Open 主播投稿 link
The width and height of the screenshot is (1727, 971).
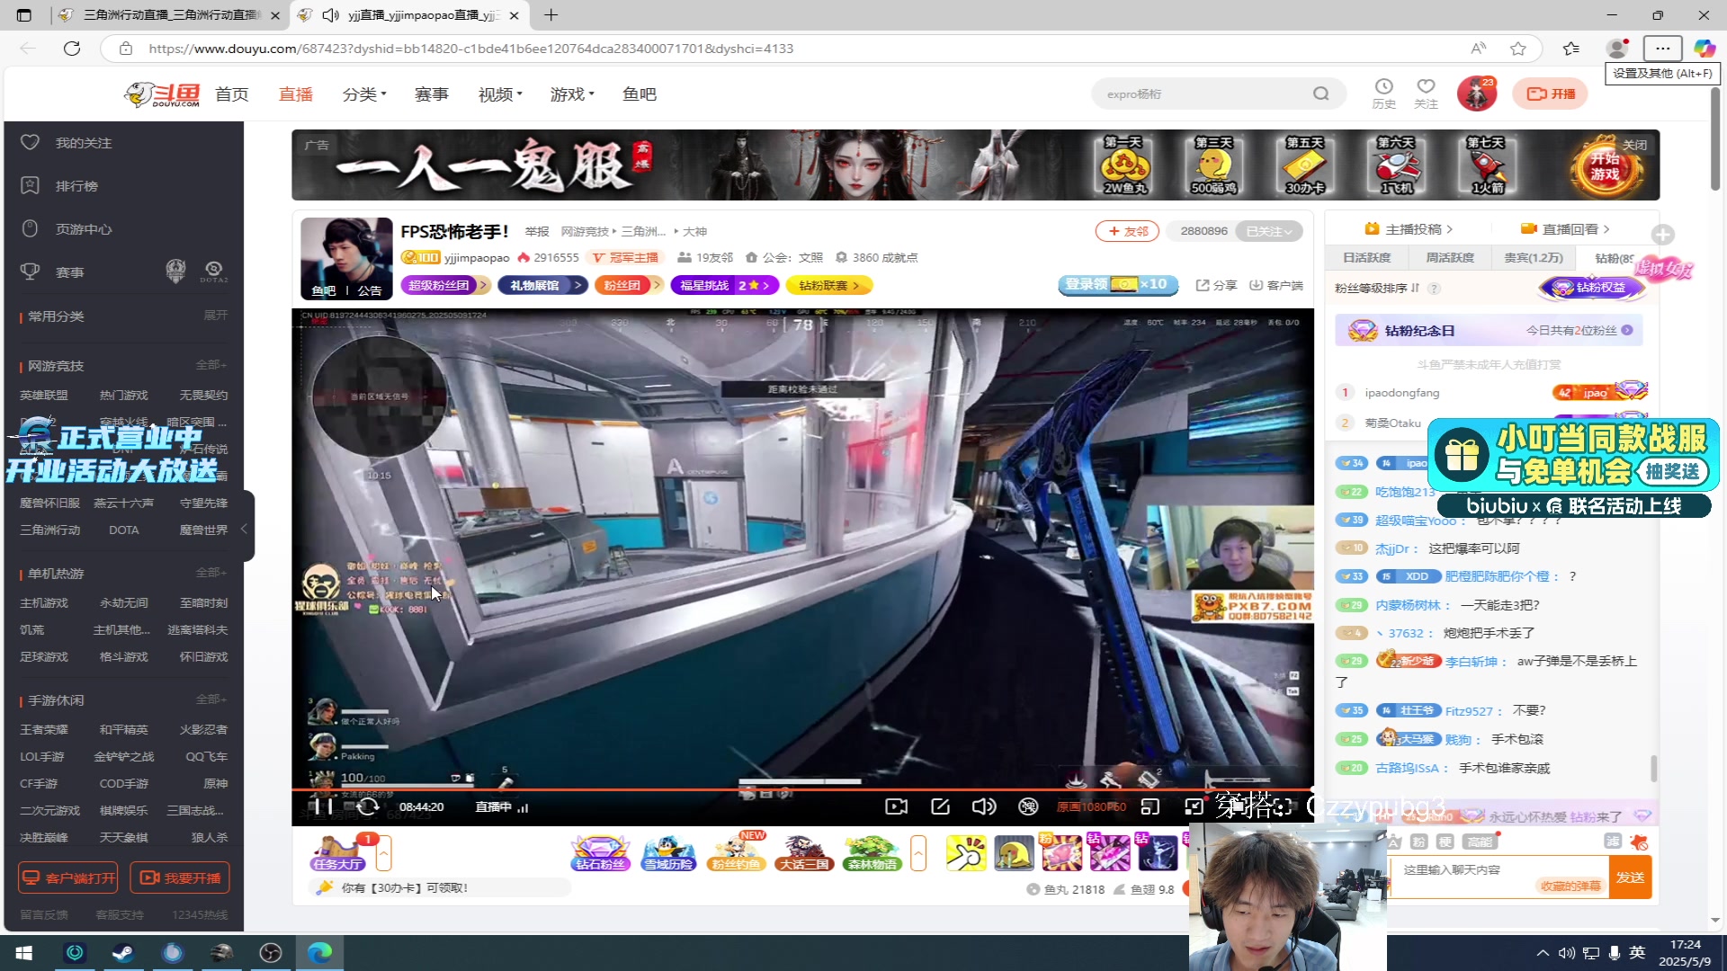click(x=1409, y=228)
